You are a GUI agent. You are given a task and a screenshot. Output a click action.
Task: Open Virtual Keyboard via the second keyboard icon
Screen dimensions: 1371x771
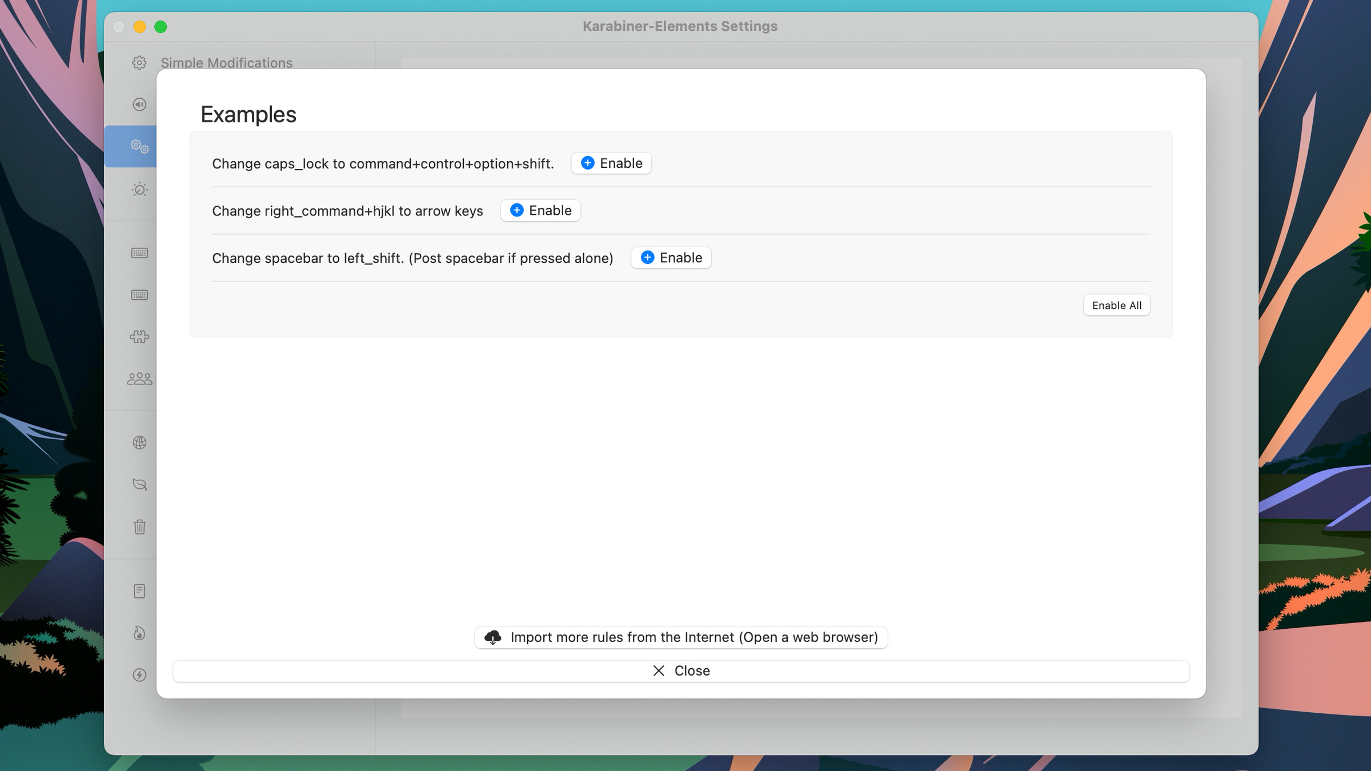click(x=139, y=295)
